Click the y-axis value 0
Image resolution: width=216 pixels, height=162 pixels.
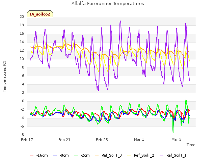coord(23,101)
